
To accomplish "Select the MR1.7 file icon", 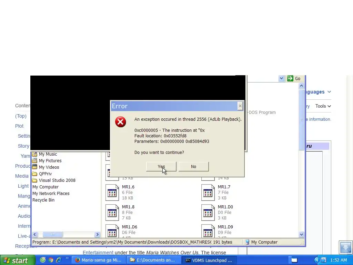I will coord(208,193).
